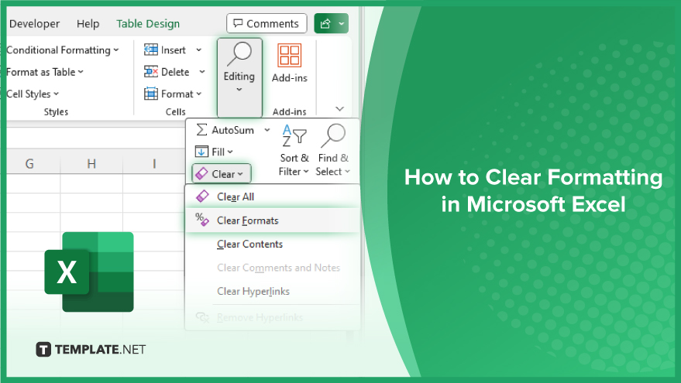Click the Remove Hyperlinks link icon
This screenshot has width=681, height=383.
point(202,317)
